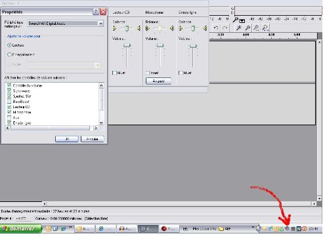Select the Enregistrement radio button
Viewport: 323px width, 242px height.
click(x=9, y=54)
